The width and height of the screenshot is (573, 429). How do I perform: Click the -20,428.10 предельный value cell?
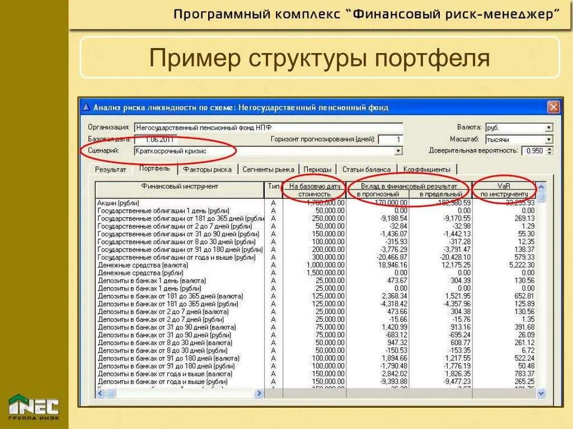pos(440,257)
